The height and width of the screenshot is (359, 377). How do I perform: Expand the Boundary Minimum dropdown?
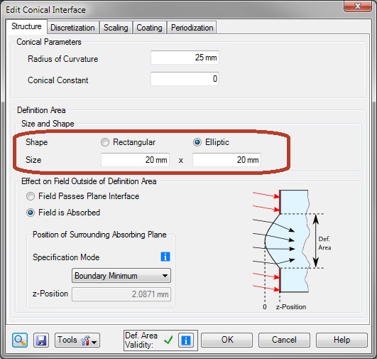(x=121, y=275)
